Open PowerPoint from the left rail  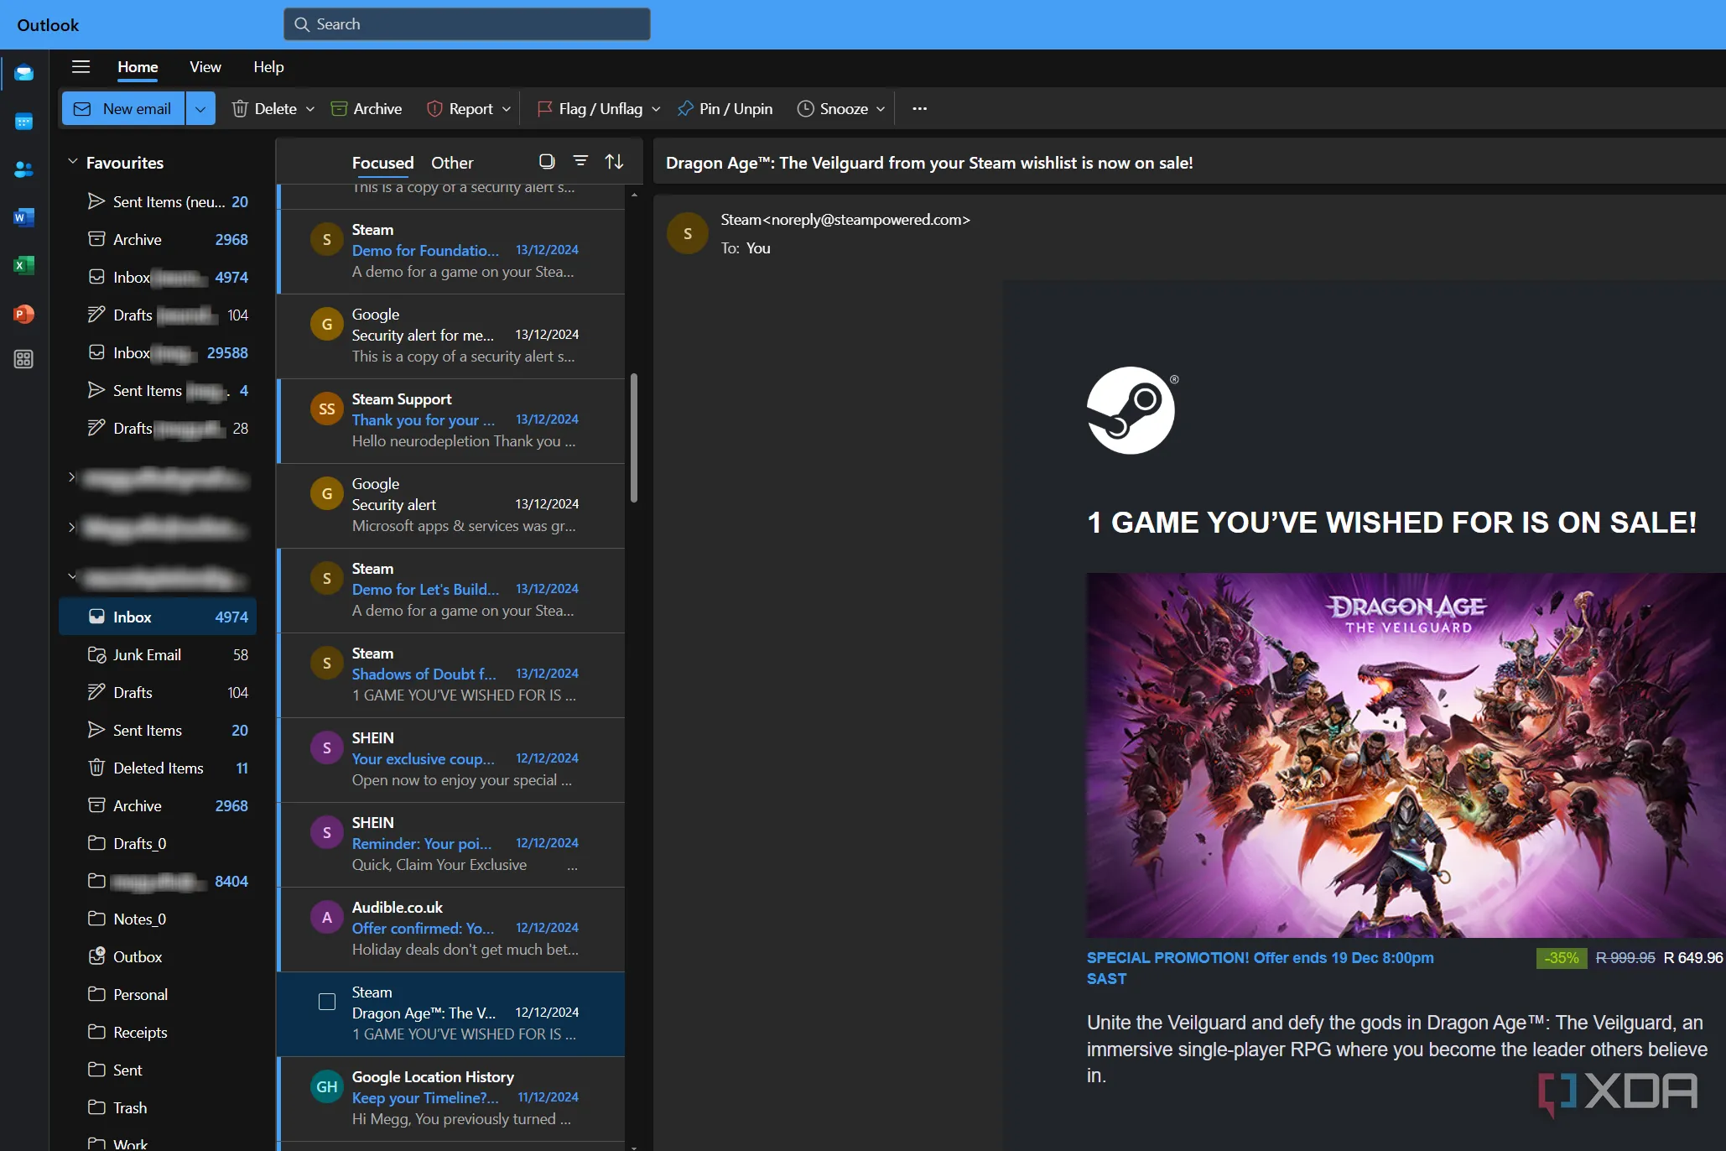point(23,313)
